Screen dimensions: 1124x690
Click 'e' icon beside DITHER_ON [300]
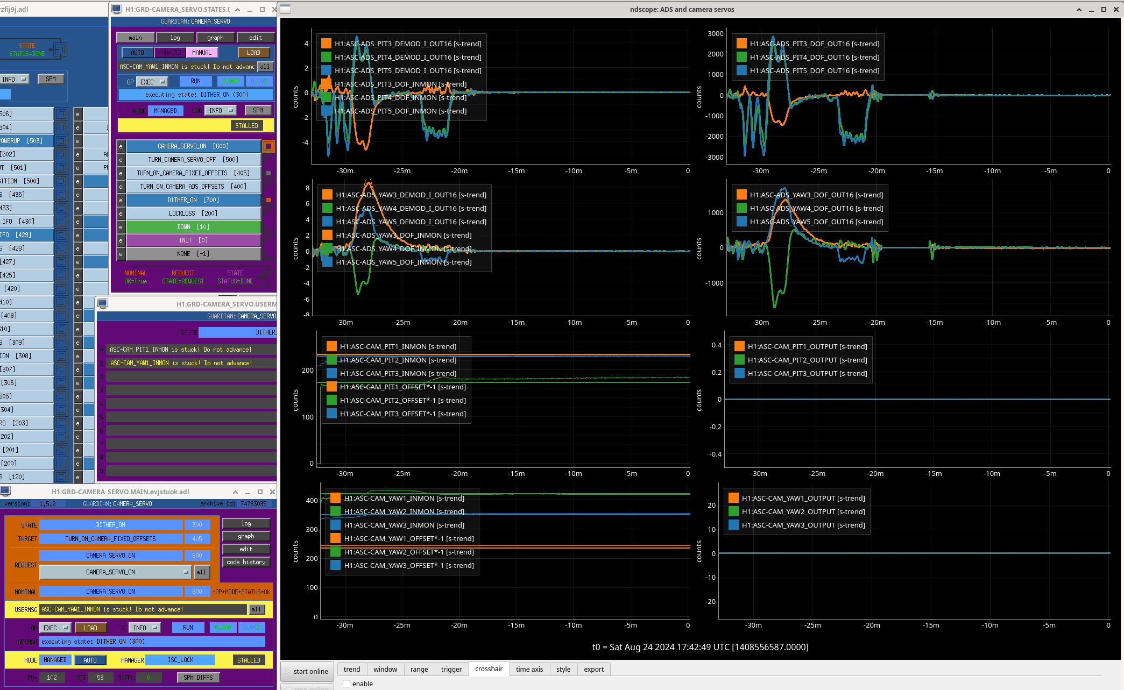(x=121, y=200)
